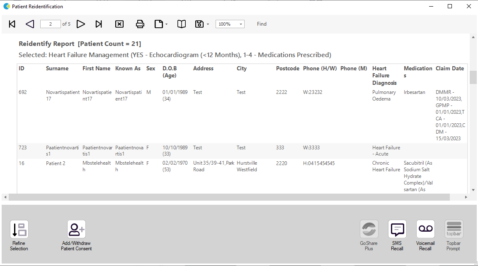
Task: Click the Heart Failure - Acute cell
Action: [x=386, y=151]
